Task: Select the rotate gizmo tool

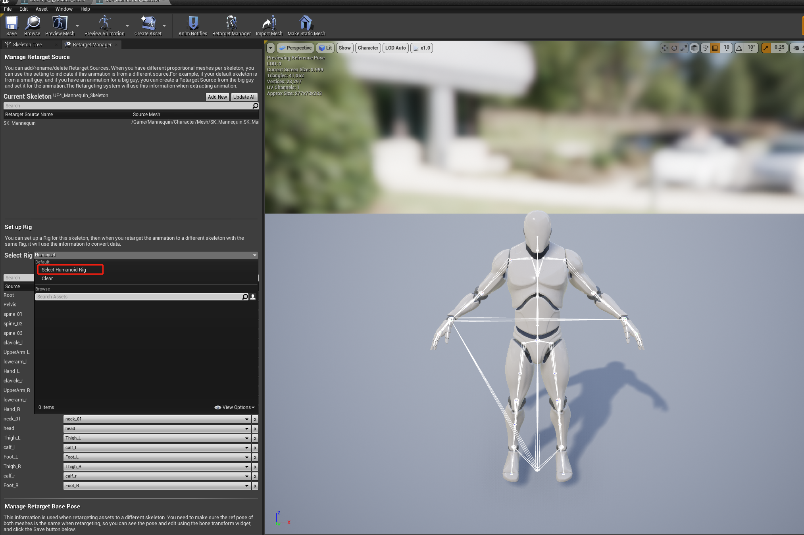Action: pos(674,48)
